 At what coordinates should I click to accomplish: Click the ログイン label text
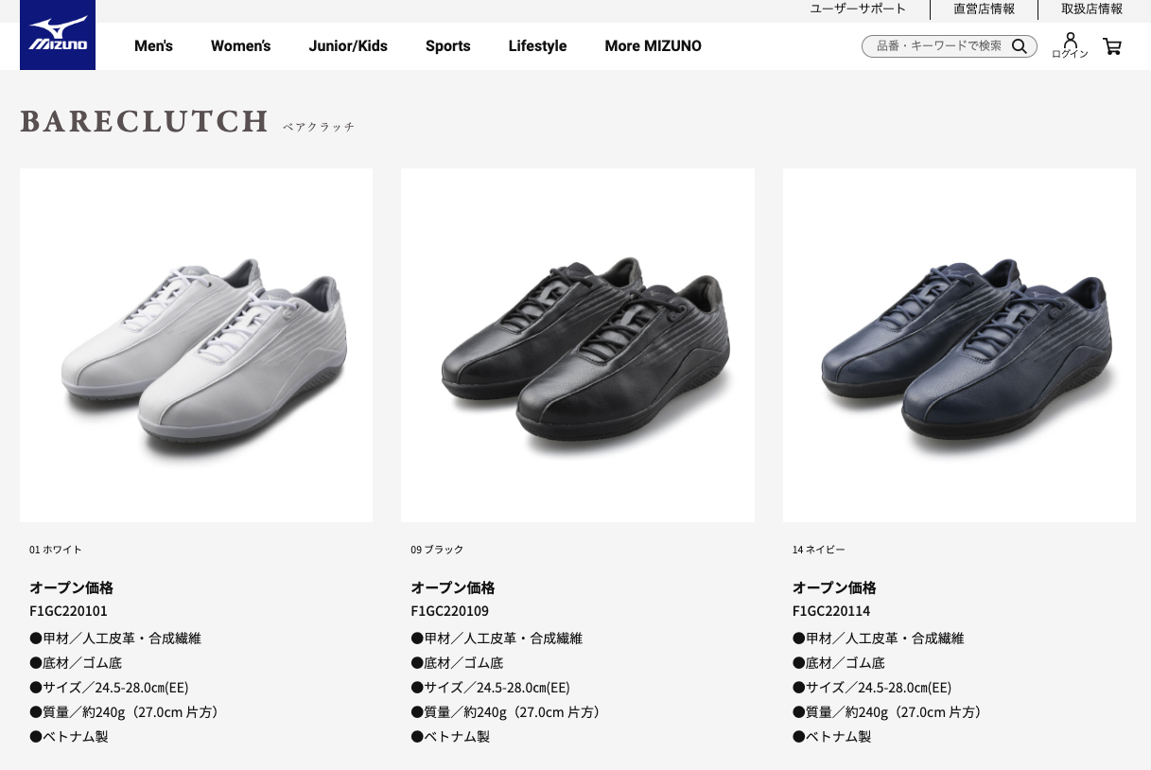click(x=1070, y=54)
